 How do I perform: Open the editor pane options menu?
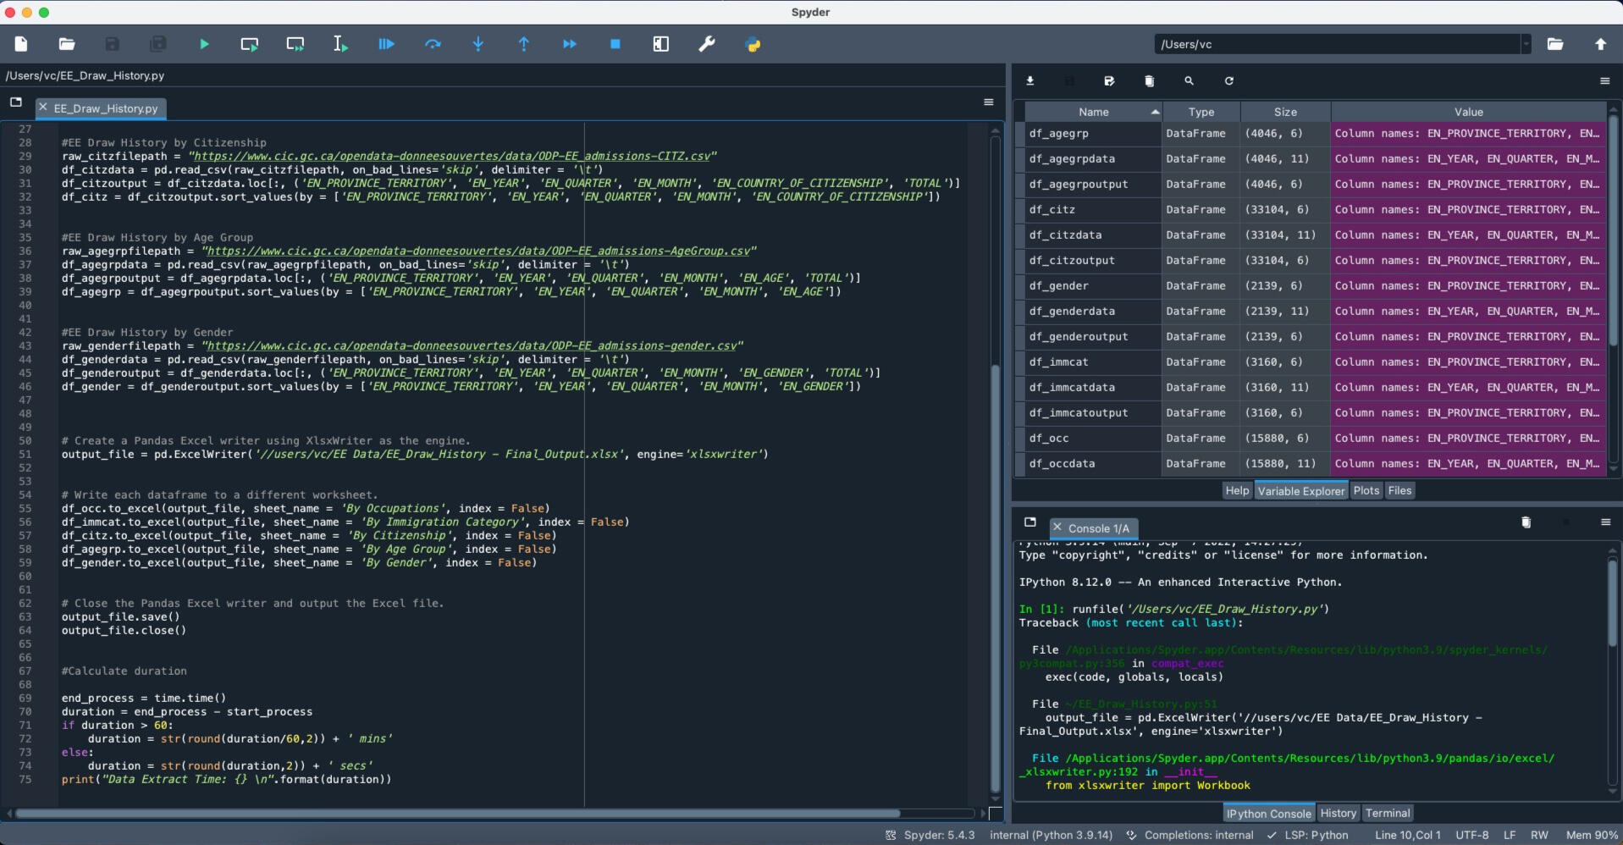[988, 102]
